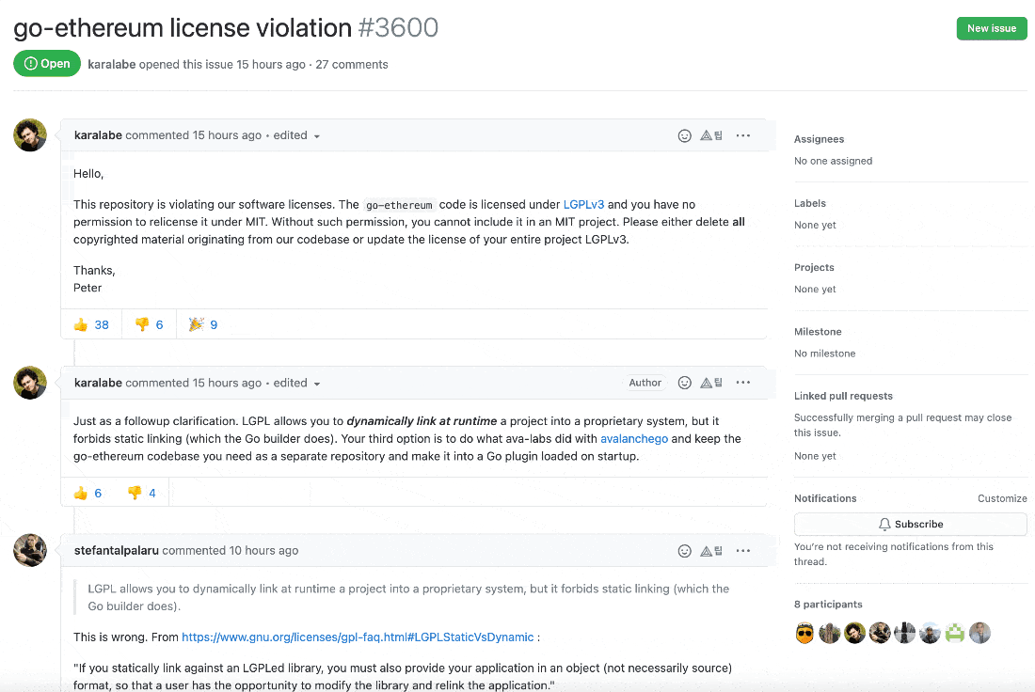Open more options on stefantalpalaru comment

click(x=743, y=551)
